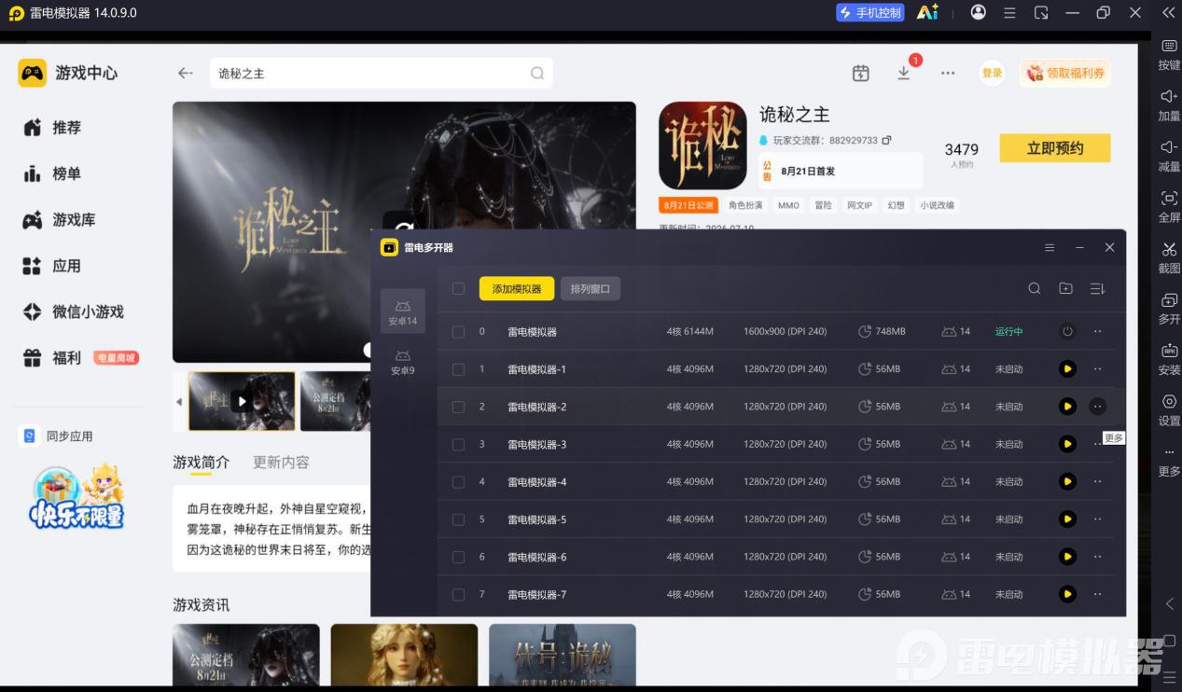
Task: Tick the checkbox for 雷电模拟器 row 0
Action: 458,332
